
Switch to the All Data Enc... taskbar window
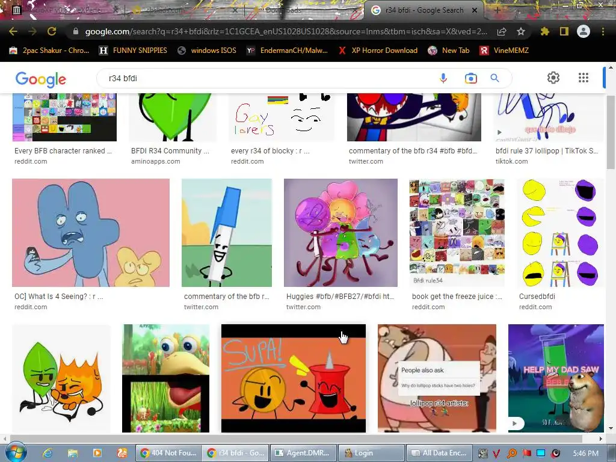(439, 453)
